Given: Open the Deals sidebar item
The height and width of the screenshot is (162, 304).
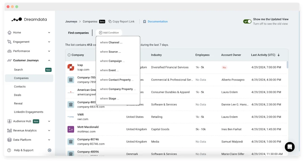Looking at the screenshot, I should point(29,95).
